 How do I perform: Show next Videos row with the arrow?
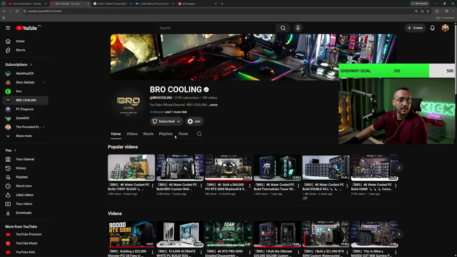[x=399, y=234]
